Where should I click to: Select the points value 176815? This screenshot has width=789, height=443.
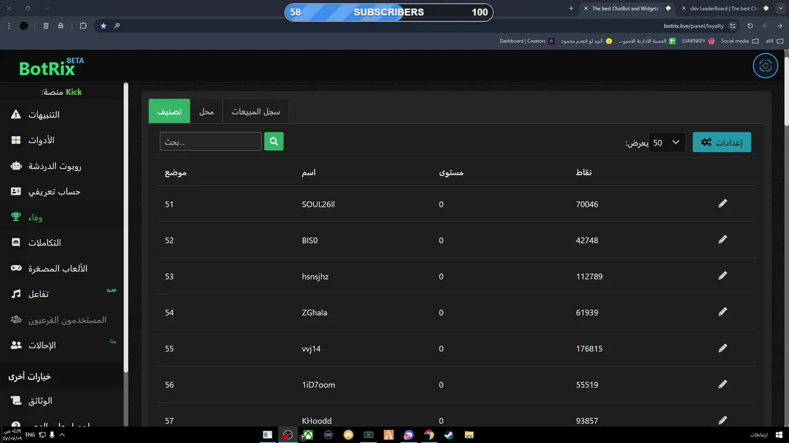pyautogui.click(x=589, y=348)
